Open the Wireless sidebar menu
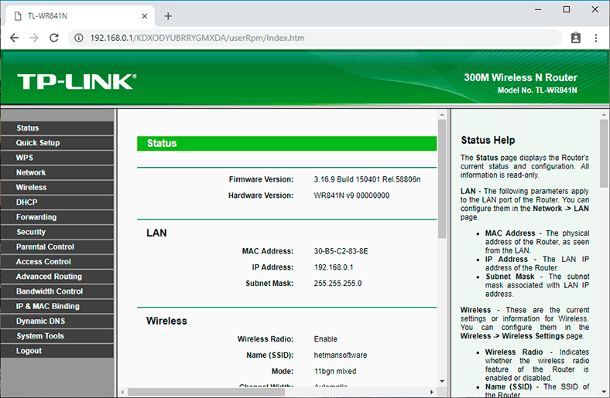This screenshot has height=398, width=610. point(57,188)
